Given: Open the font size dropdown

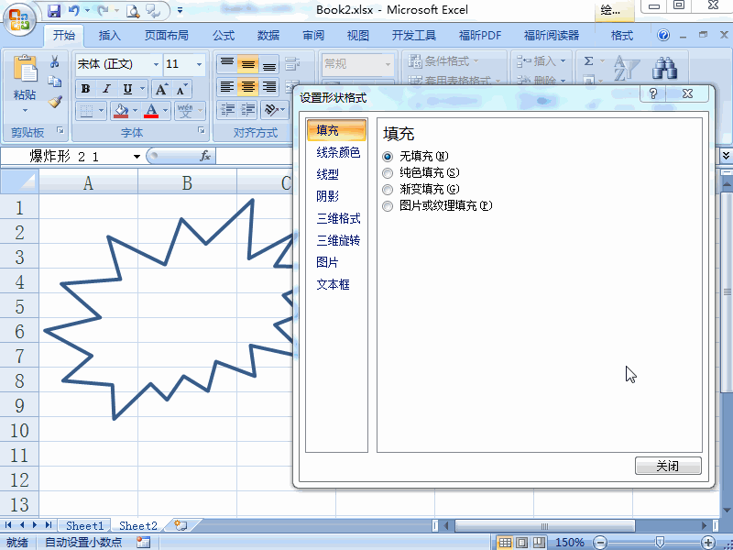Looking at the screenshot, I should pyautogui.click(x=198, y=65).
